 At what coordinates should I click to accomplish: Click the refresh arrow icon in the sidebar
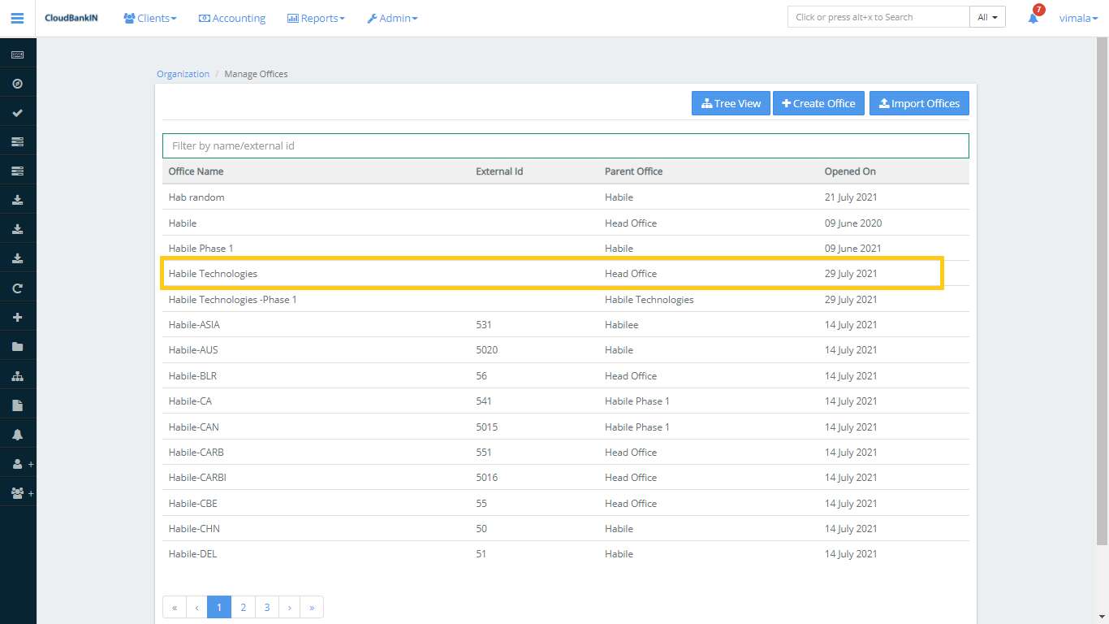tap(18, 288)
